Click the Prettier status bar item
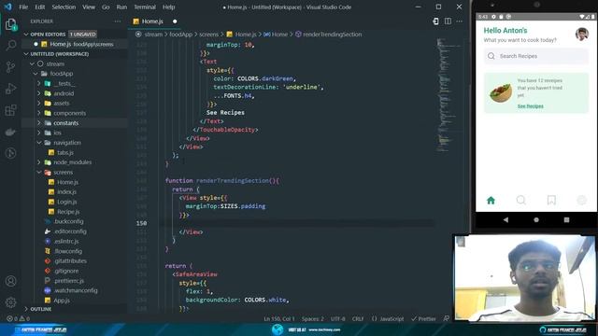 [423, 318]
